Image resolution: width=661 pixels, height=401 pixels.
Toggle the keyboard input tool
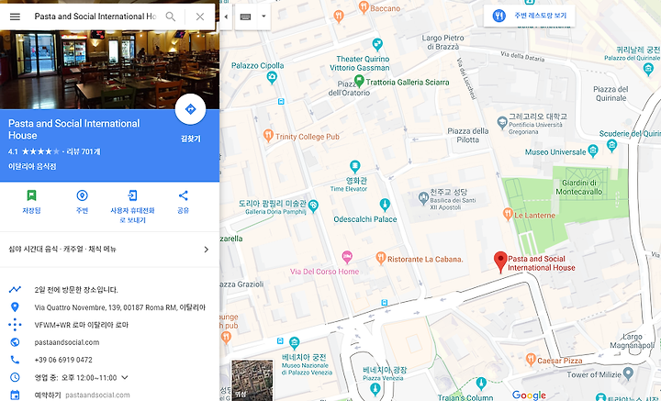pos(245,17)
